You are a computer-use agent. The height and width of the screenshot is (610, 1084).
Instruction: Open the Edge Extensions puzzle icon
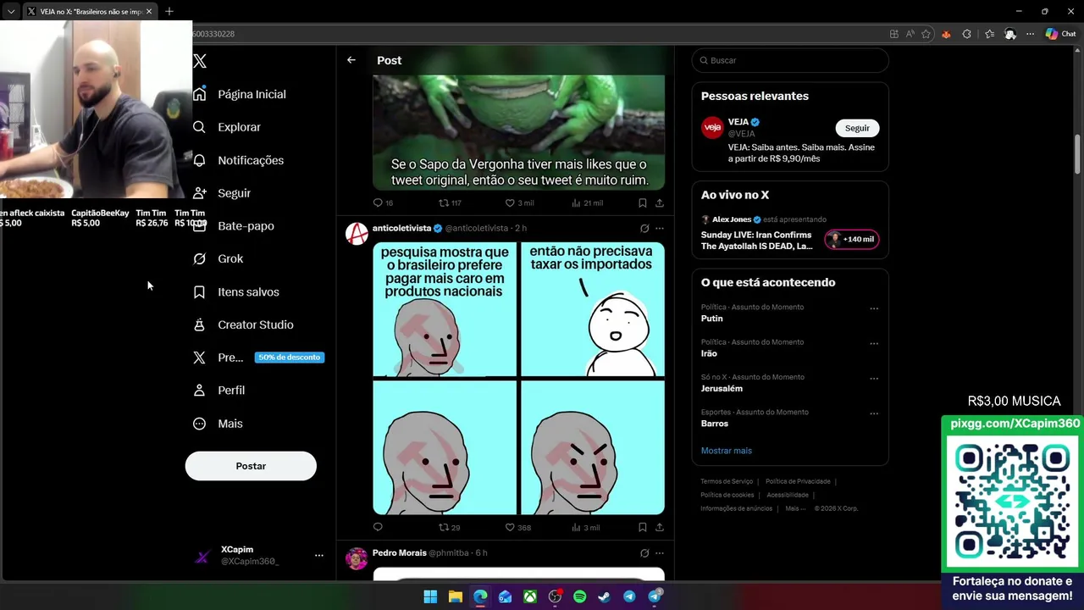pyautogui.click(x=967, y=34)
